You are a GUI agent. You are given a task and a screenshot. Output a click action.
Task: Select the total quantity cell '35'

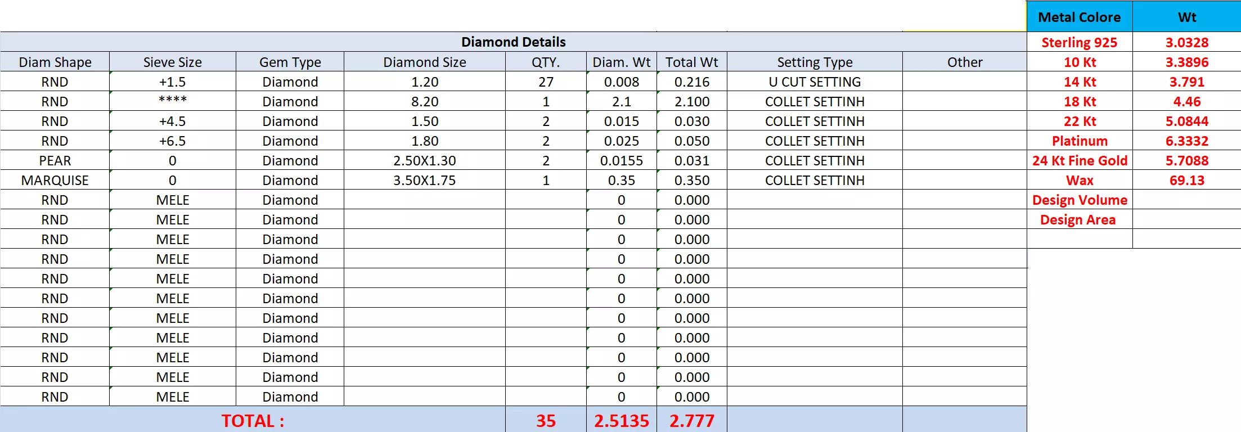click(546, 420)
